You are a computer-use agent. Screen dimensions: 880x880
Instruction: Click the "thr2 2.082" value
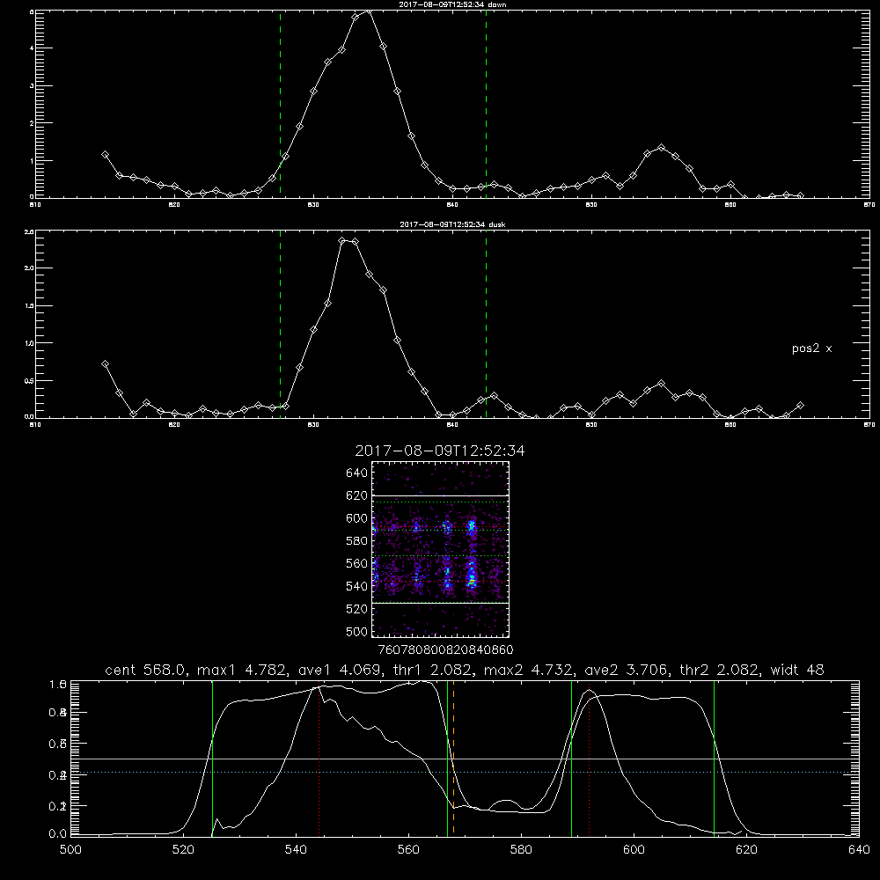point(721,670)
